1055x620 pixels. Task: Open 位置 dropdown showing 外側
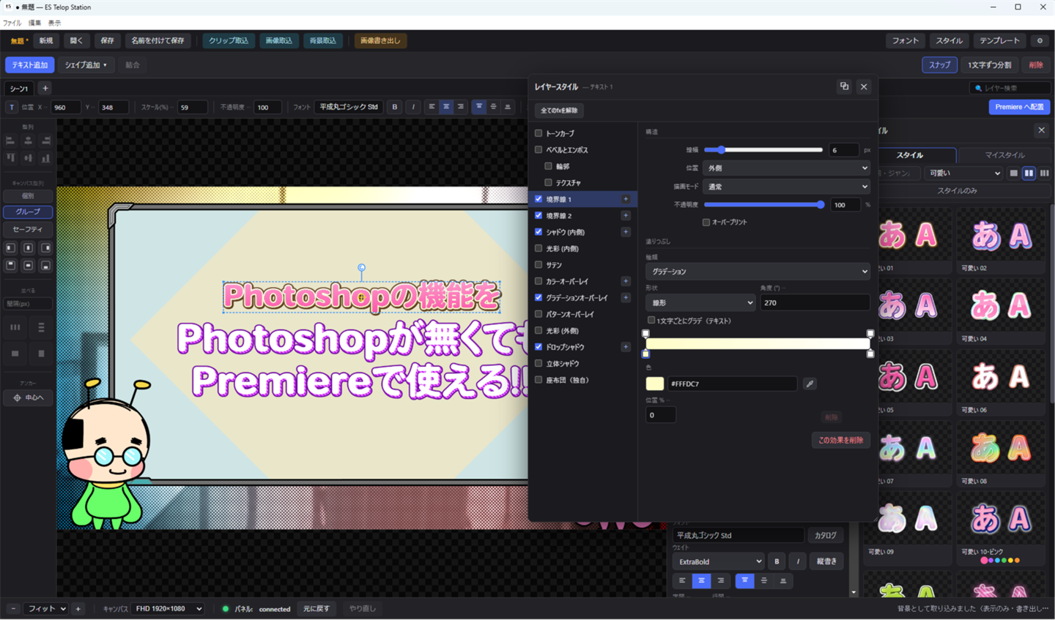(x=787, y=168)
